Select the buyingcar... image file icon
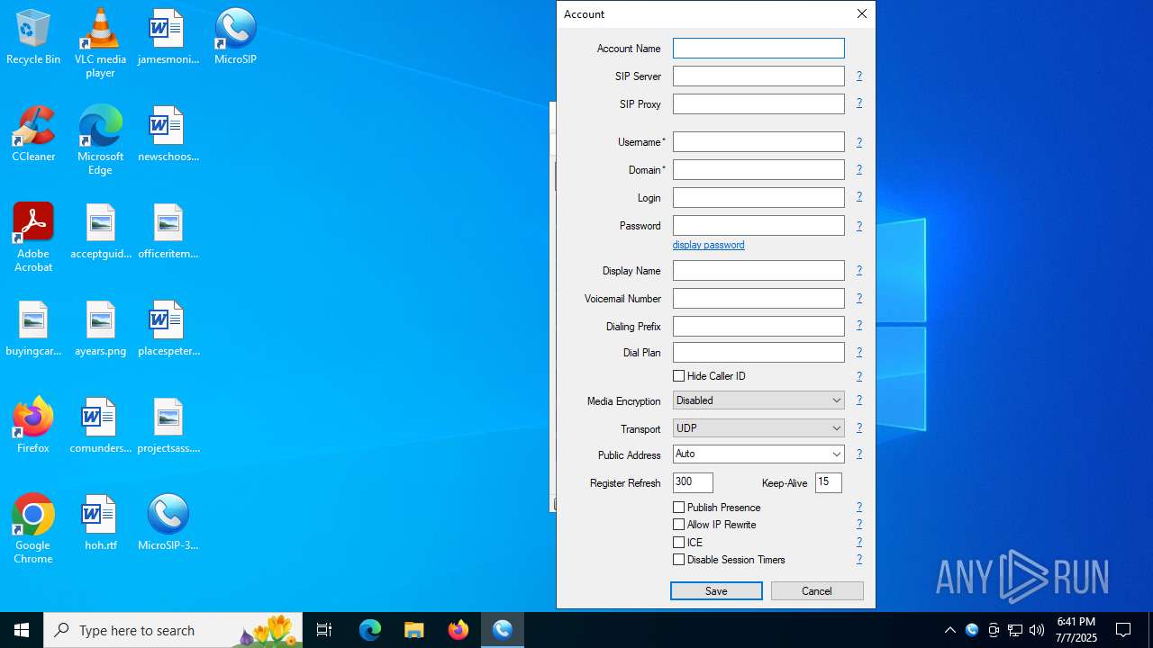The image size is (1153, 648). point(33,328)
